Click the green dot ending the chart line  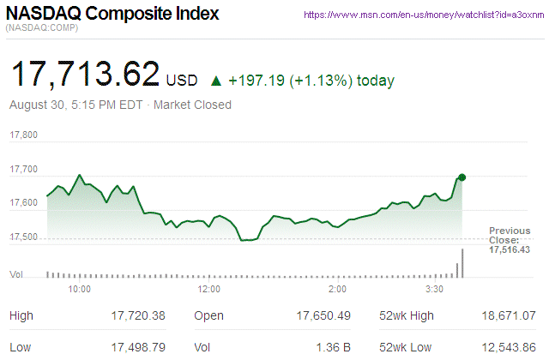pyautogui.click(x=462, y=177)
